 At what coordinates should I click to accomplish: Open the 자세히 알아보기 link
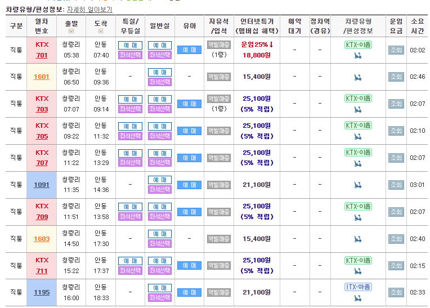(x=89, y=10)
